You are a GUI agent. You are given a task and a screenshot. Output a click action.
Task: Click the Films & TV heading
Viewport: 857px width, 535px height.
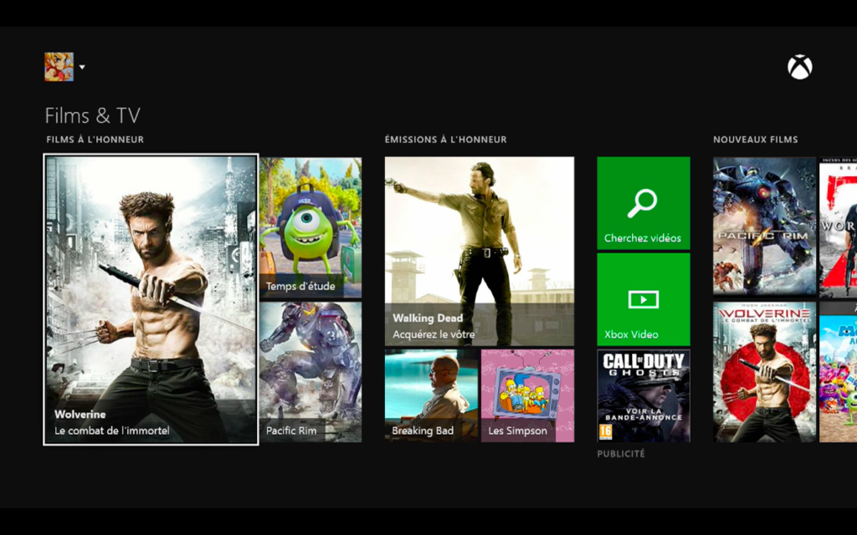pyautogui.click(x=92, y=115)
